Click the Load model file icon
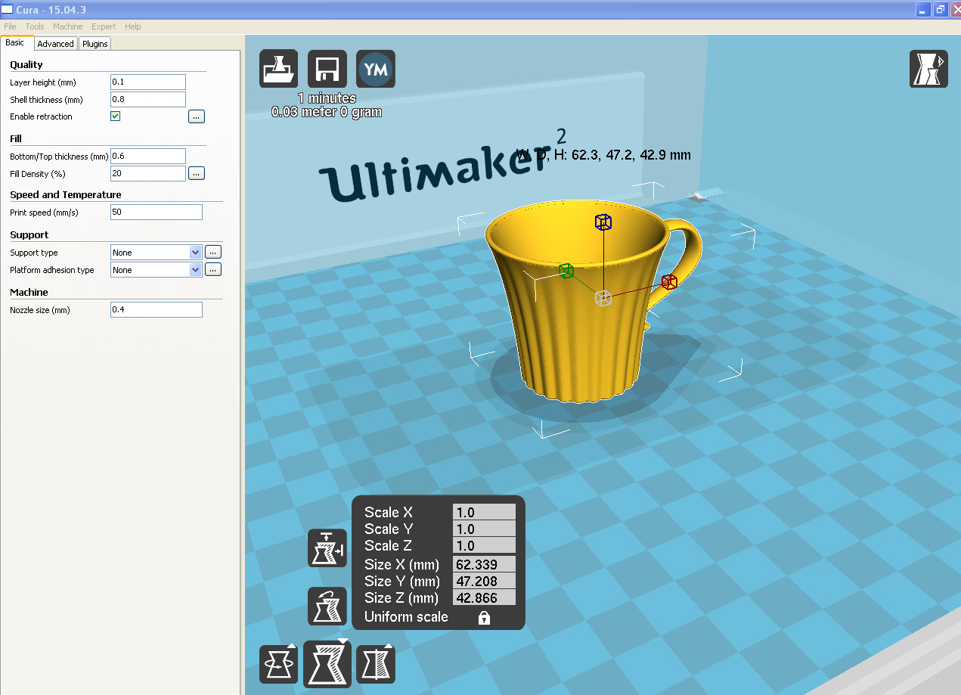Screen dimensions: 961x695 tap(278, 69)
